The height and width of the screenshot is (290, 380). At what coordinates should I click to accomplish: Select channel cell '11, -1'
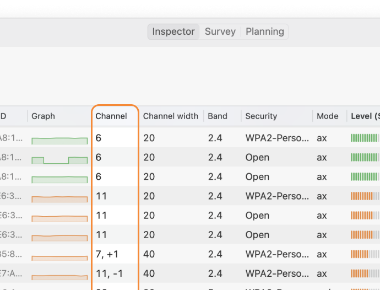[109, 273]
